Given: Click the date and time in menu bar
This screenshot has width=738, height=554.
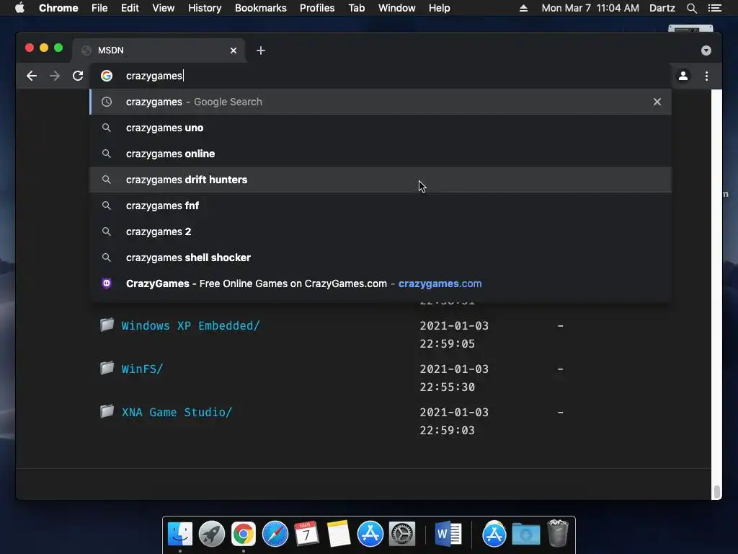Looking at the screenshot, I should [x=590, y=8].
